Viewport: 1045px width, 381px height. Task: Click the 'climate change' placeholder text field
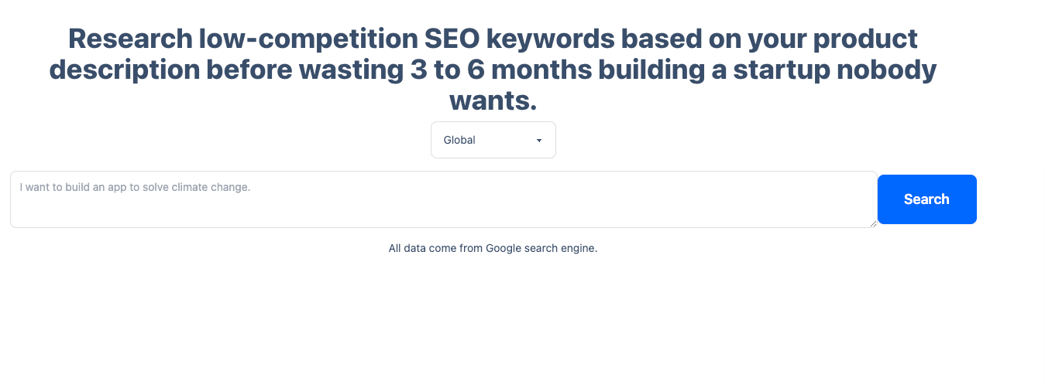click(x=444, y=199)
